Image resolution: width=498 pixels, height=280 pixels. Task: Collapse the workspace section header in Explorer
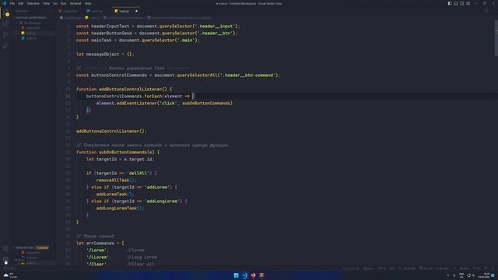[30, 18]
